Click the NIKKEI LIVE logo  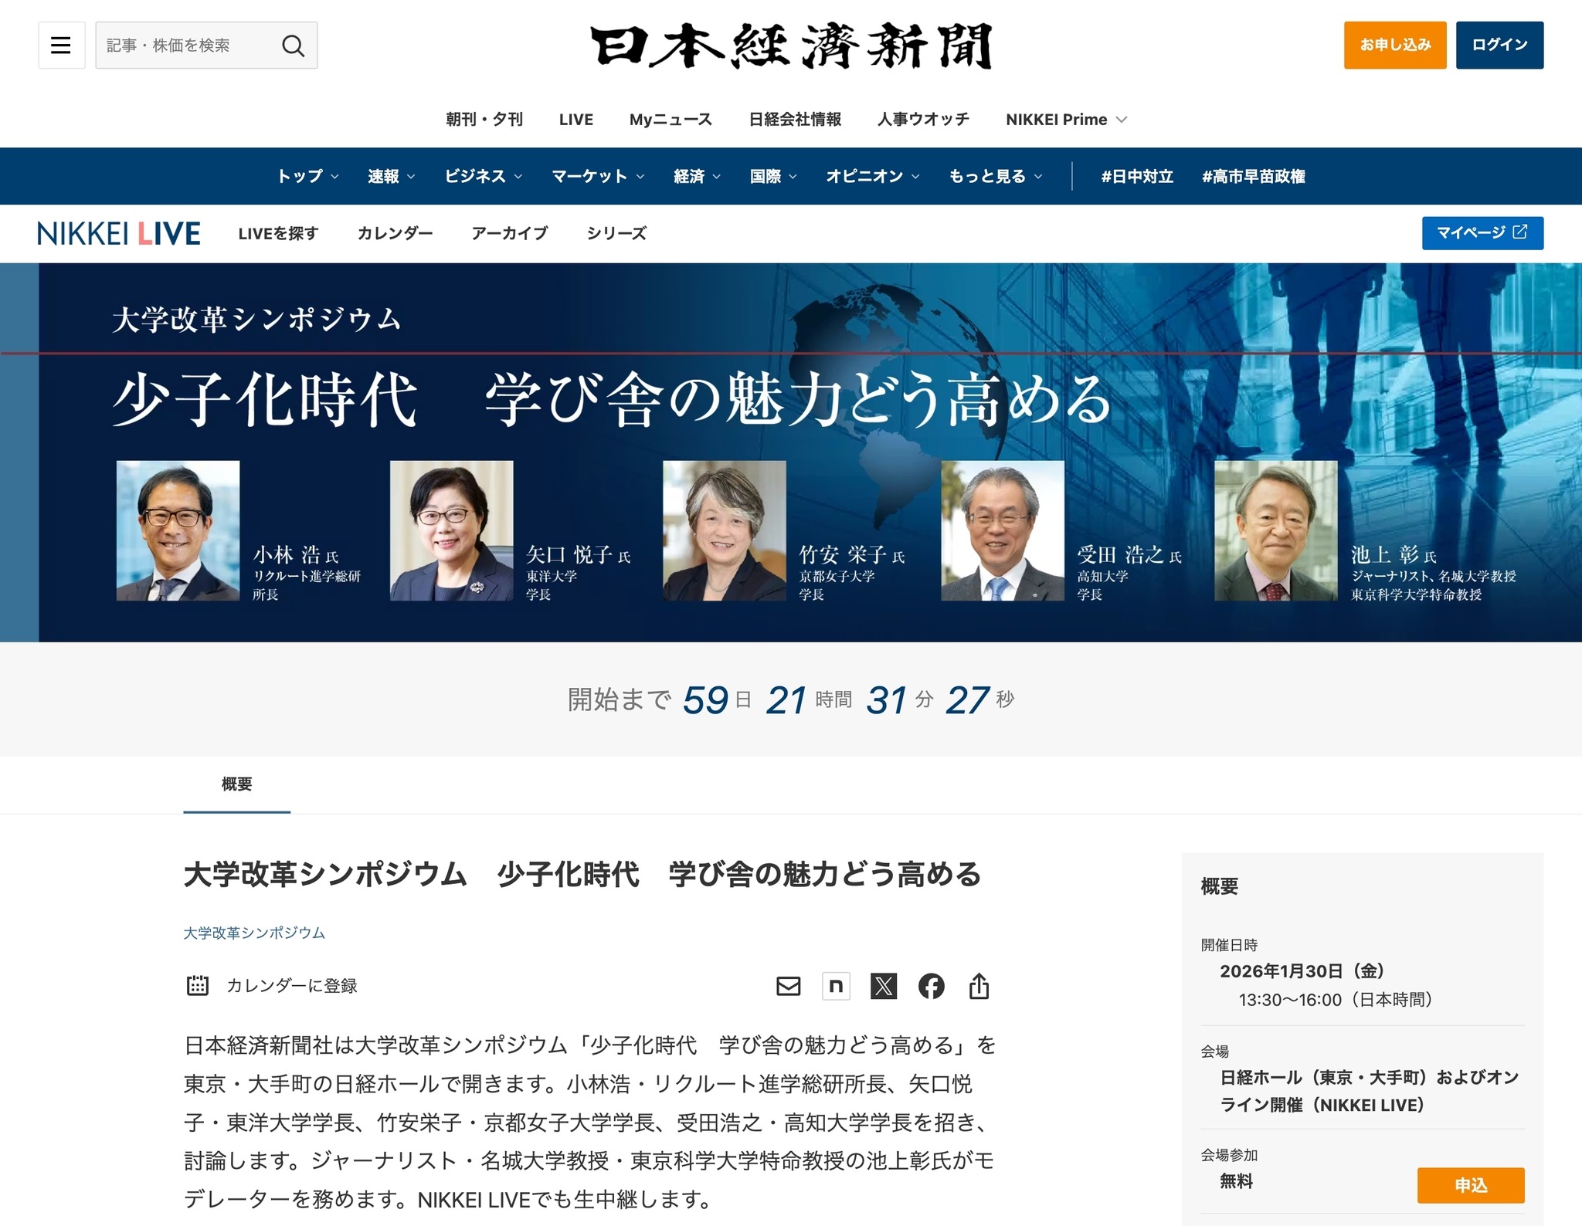point(119,233)
